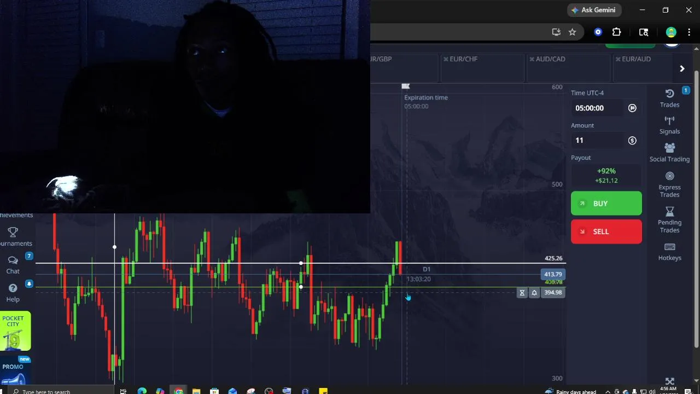Click the 425.26 price level label
Viewport: 700px width, 394px height.
[x=553, y=258]
